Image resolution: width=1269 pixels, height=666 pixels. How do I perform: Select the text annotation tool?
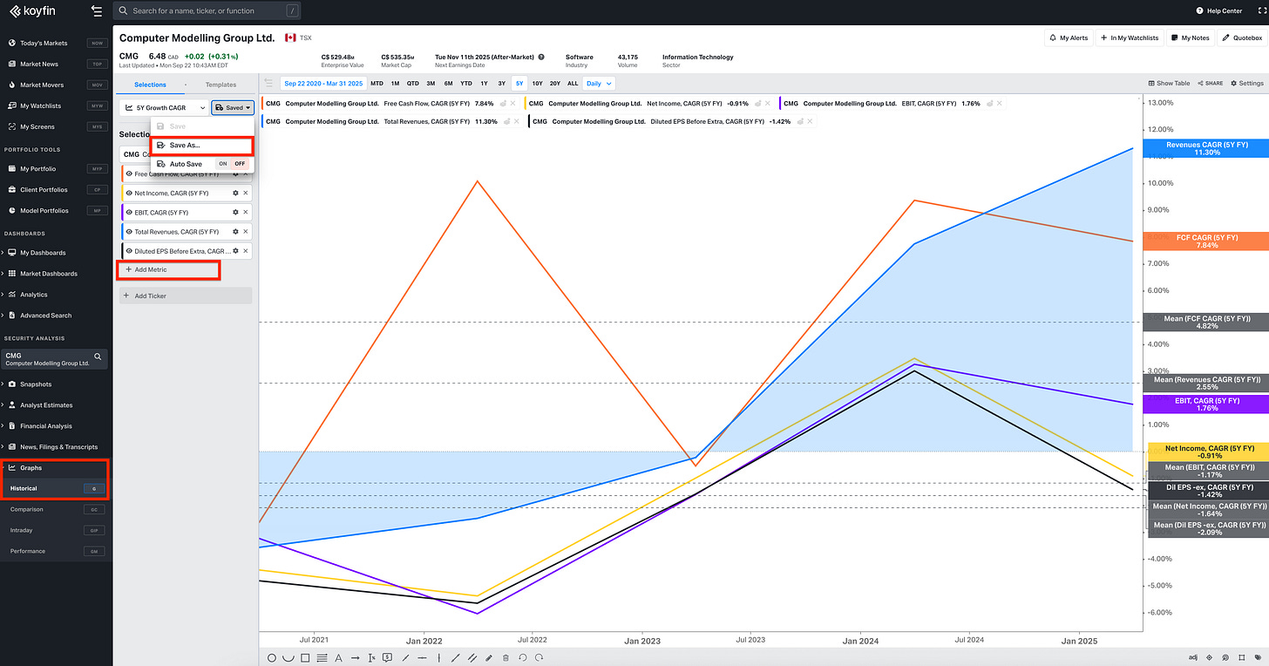(x=339, y=657)
